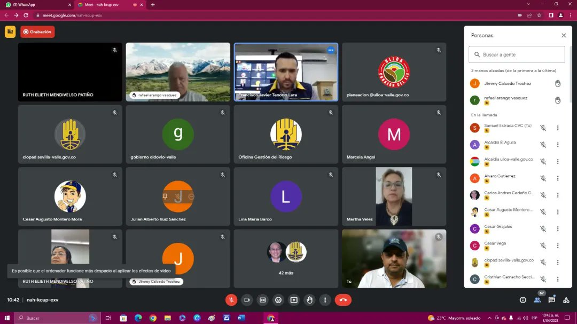Click mic icon for Cesar Augusto Montero in list
This screenshot has height=324, width=577.
point(543,212)
